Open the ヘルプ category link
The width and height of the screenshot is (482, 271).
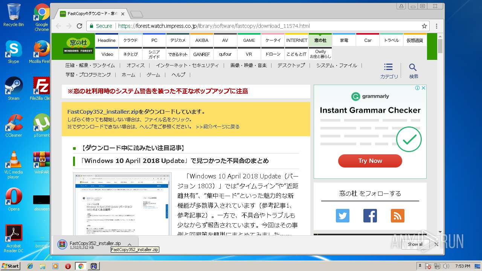pyautogui.click(x=178, y=75)
